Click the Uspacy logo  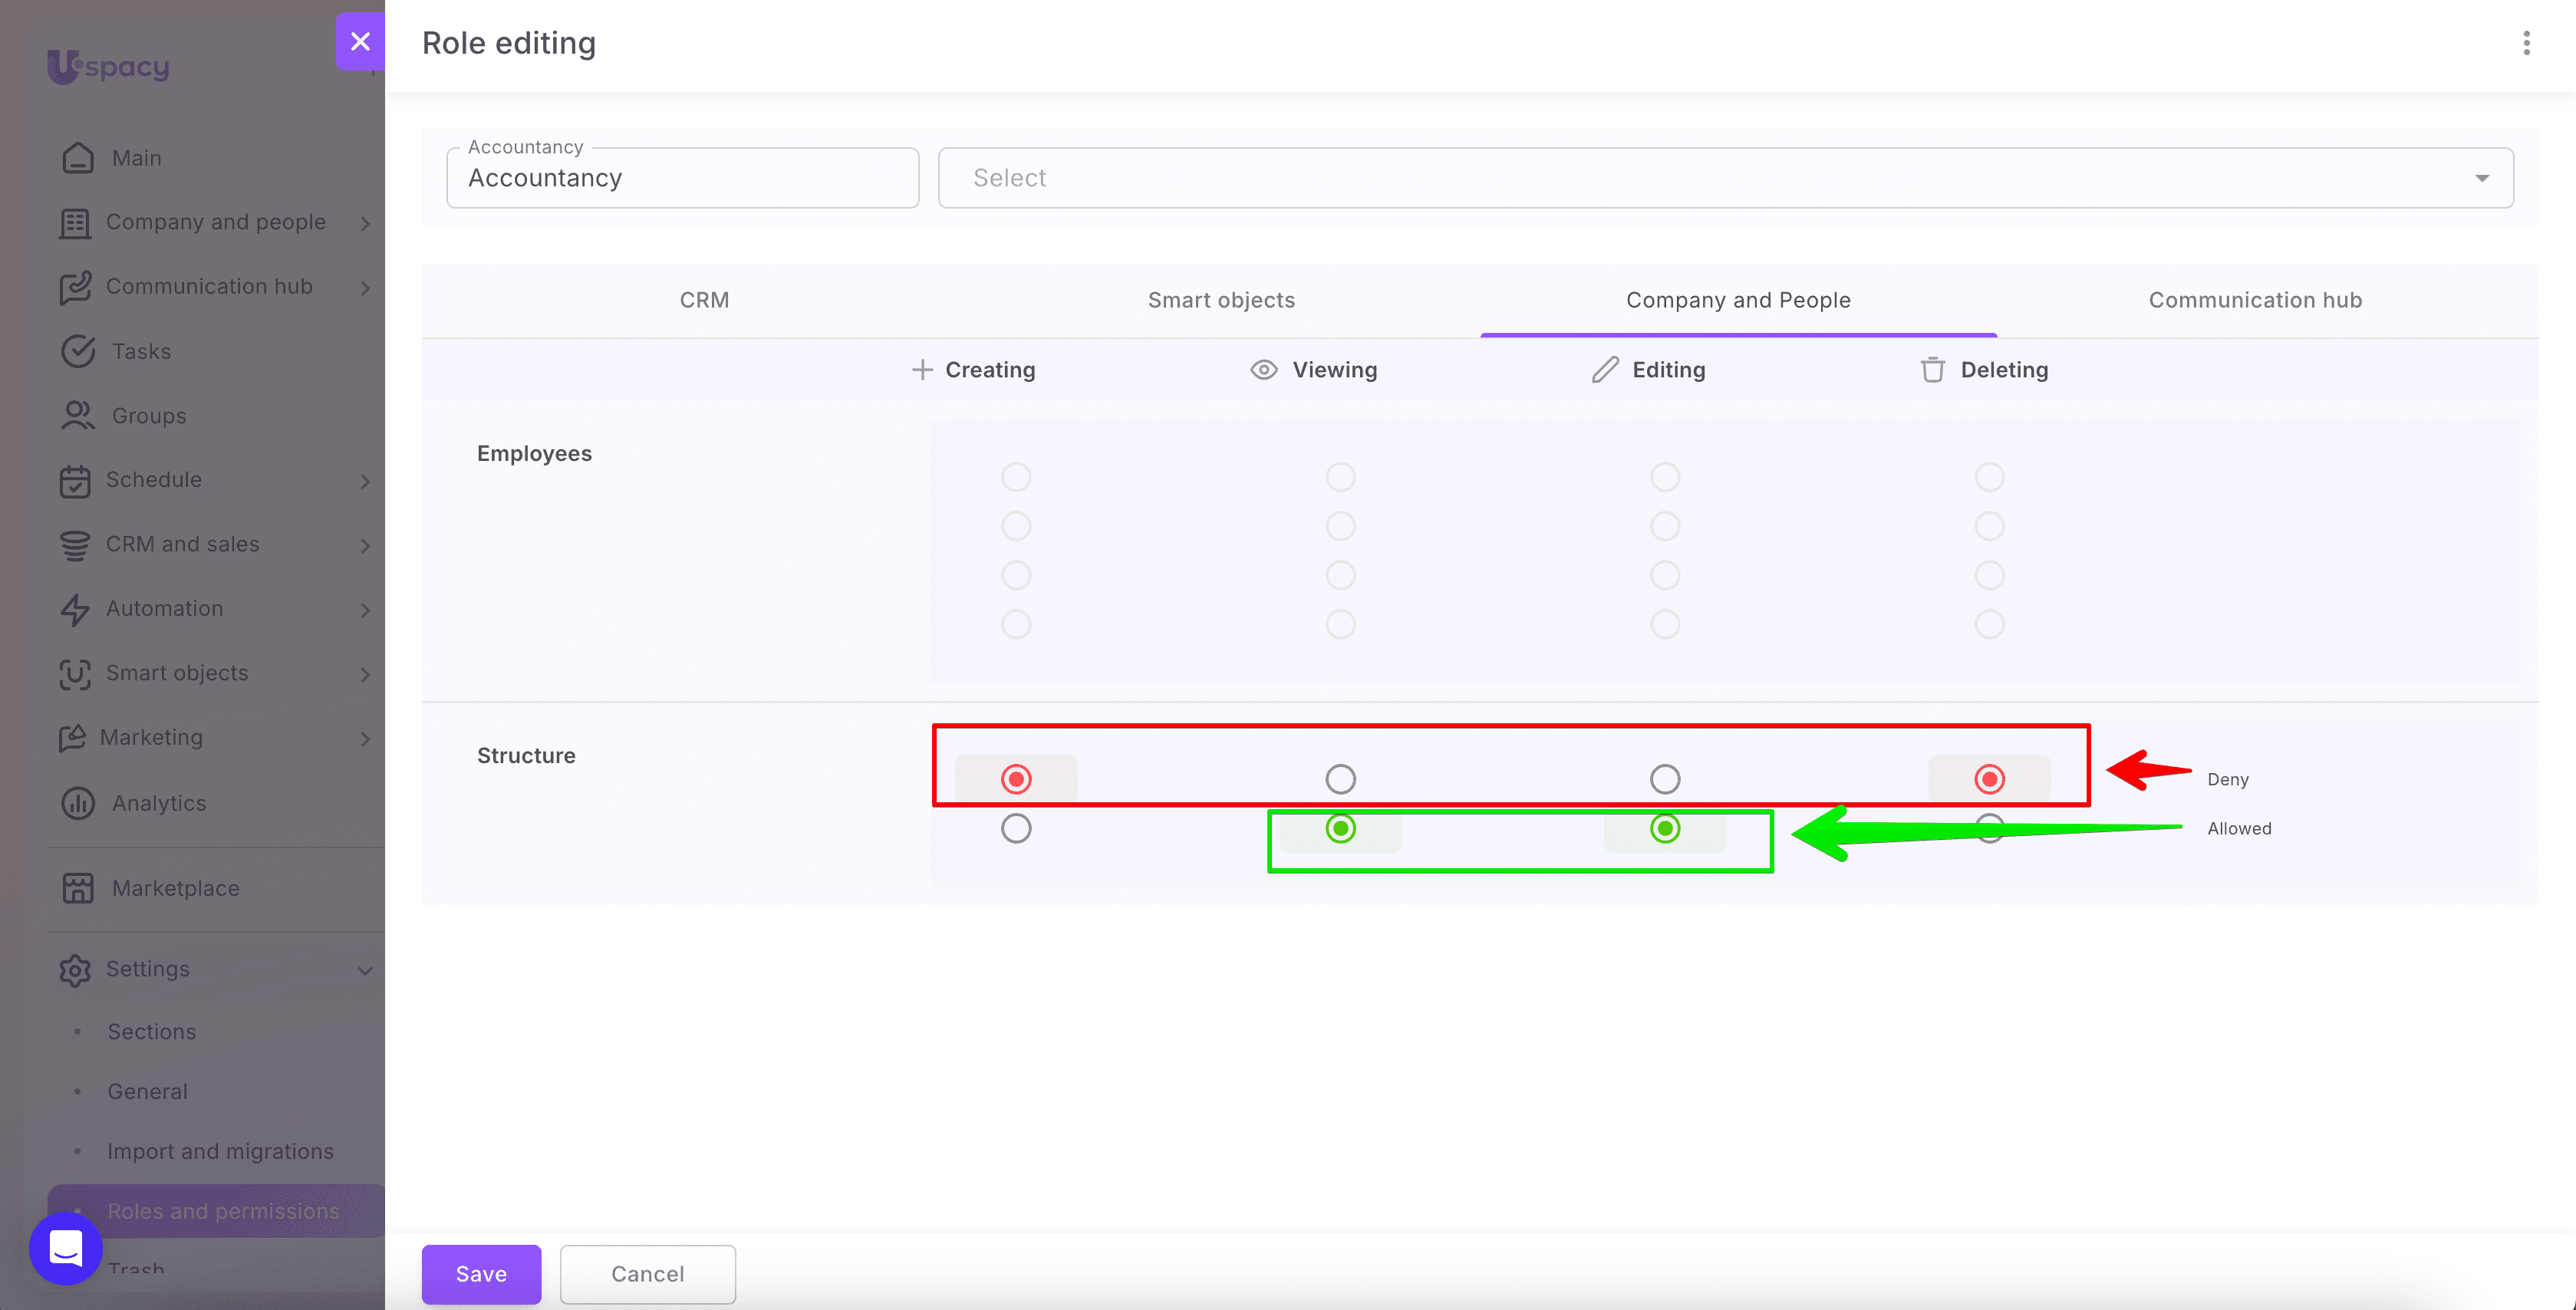[x=108, y=66]
